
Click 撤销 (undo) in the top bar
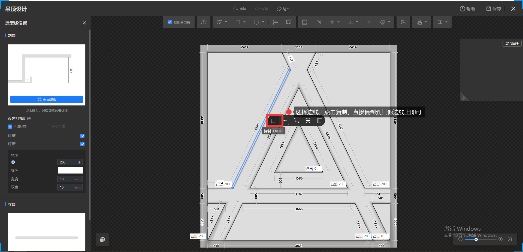(x=240, y=9)
